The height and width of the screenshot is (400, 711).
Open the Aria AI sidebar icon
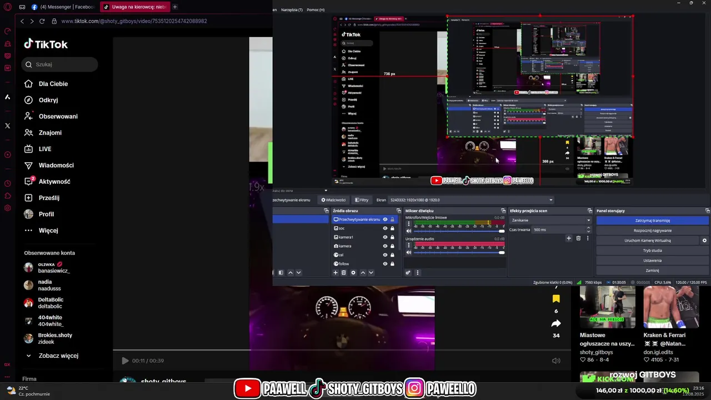[x=8, y=97]
